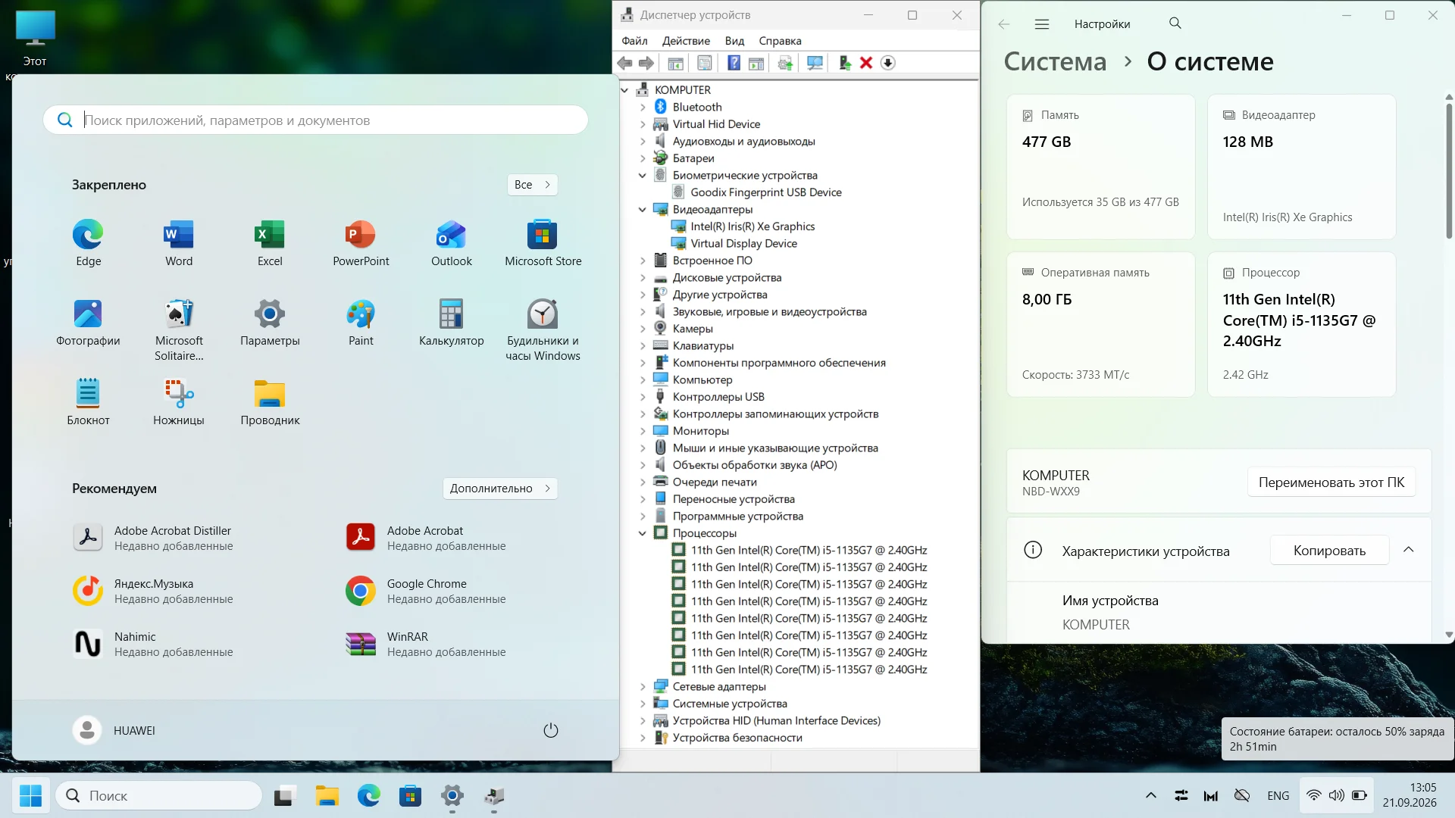Expand the Bluetooth node in Device Manager
Viewport: 1455px width, 818px height.
tap(643, 107)
